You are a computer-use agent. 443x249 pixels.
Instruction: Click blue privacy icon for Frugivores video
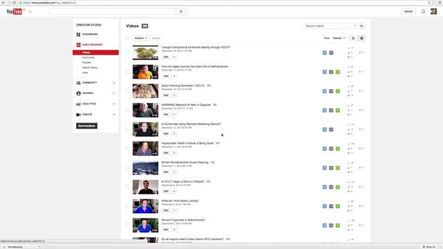tap(325, 225)
